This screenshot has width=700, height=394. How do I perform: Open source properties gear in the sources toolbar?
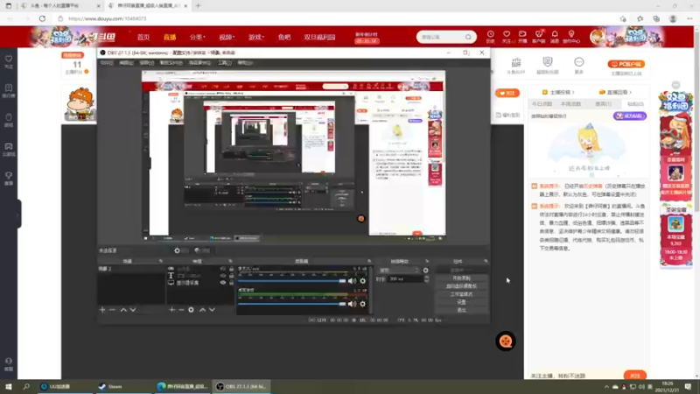(x=191, y=310)
